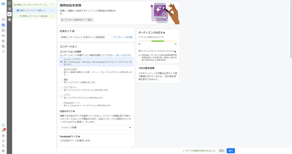
Task: Click the 詳しくはこちら link
Action: pos(124,55)
